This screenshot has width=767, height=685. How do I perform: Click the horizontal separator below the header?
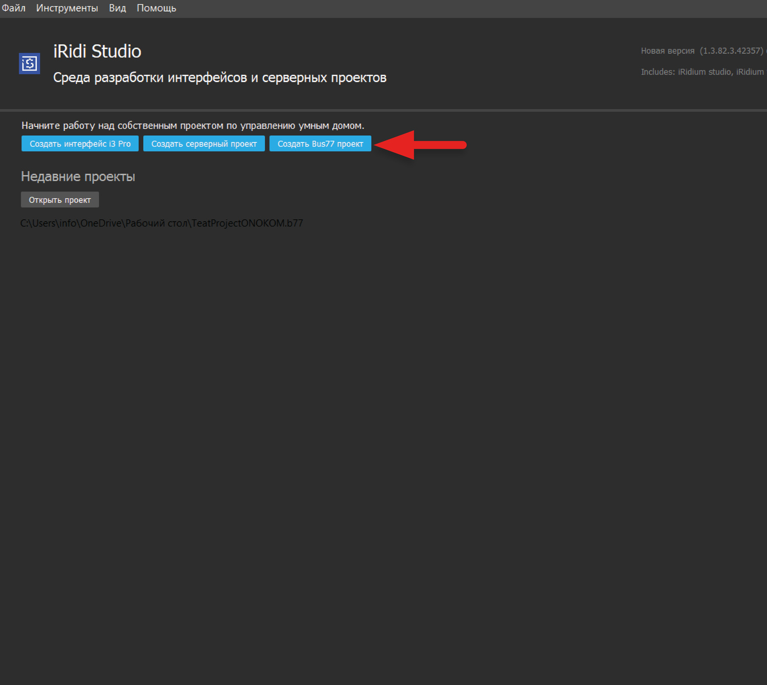[383, 110]
